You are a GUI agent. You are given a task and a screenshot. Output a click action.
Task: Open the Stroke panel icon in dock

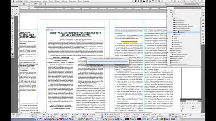(x=203, y=20)
